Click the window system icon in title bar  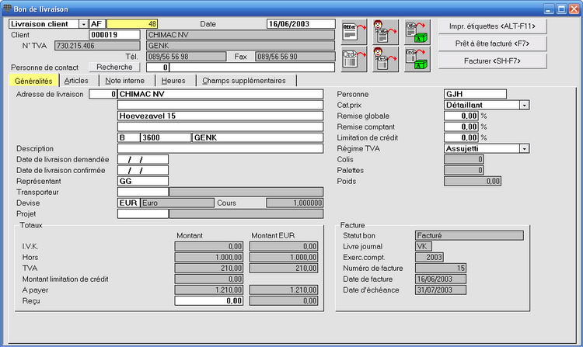click(7, 9)
